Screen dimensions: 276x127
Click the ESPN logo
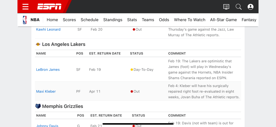pyautogui.click(x=49, y=7)
